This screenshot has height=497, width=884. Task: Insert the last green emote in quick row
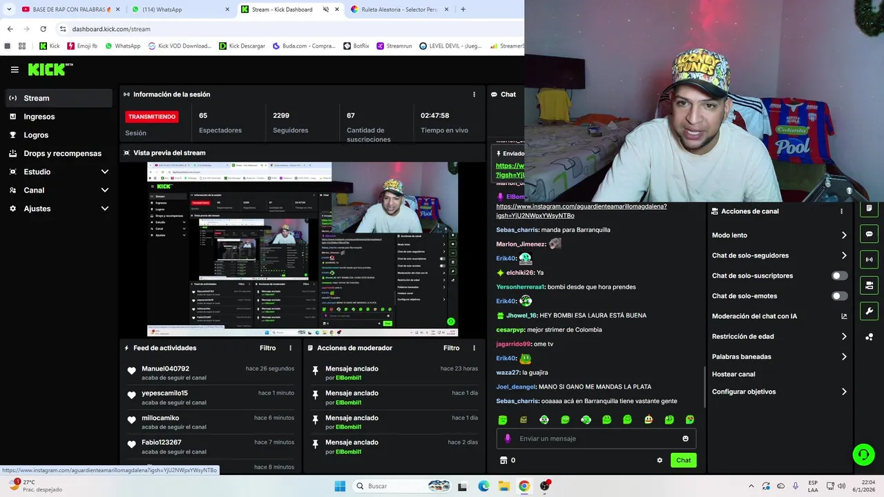coord(690,420)
